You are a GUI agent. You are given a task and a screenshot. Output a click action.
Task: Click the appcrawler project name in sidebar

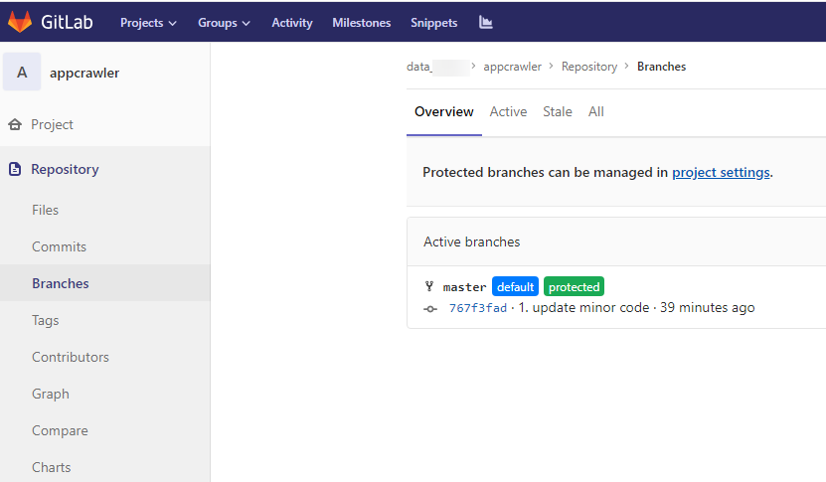click(84, 73)
